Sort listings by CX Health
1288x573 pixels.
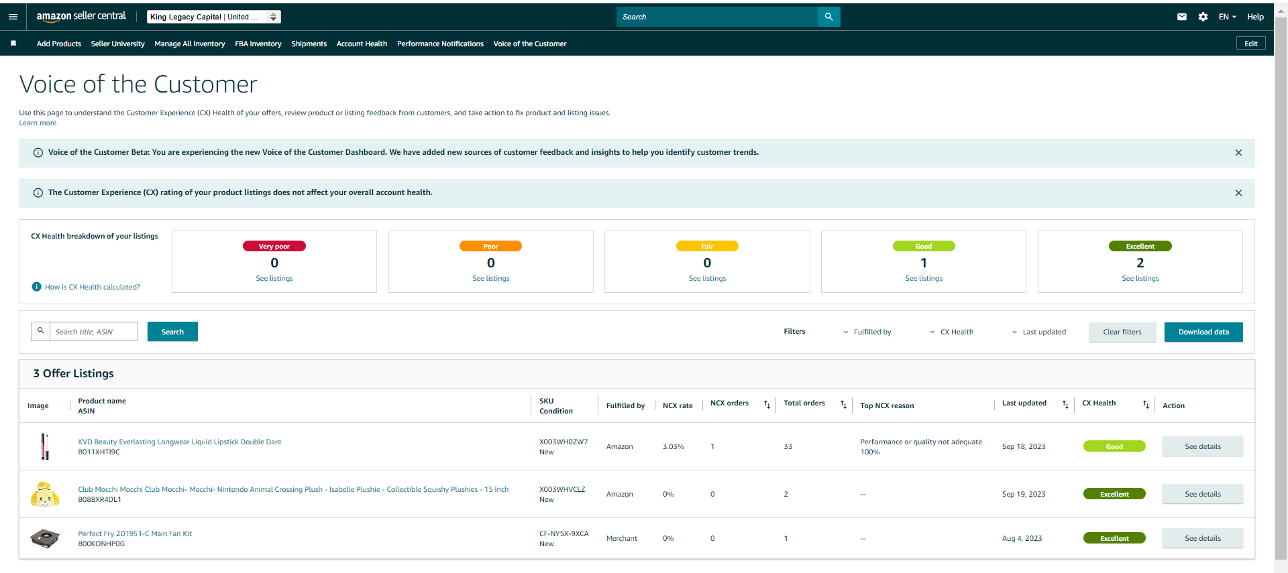[1146, 404]
